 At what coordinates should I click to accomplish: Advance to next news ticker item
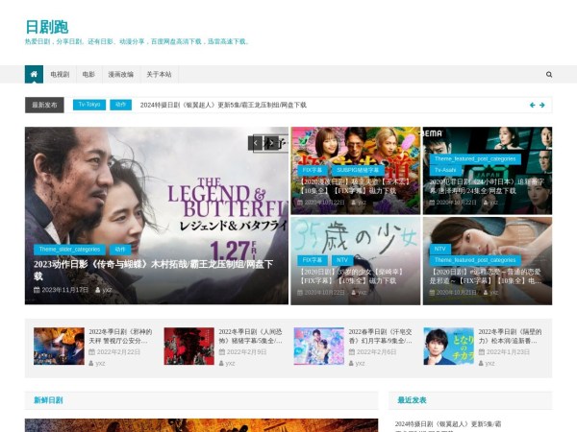[x=542, y=105]
